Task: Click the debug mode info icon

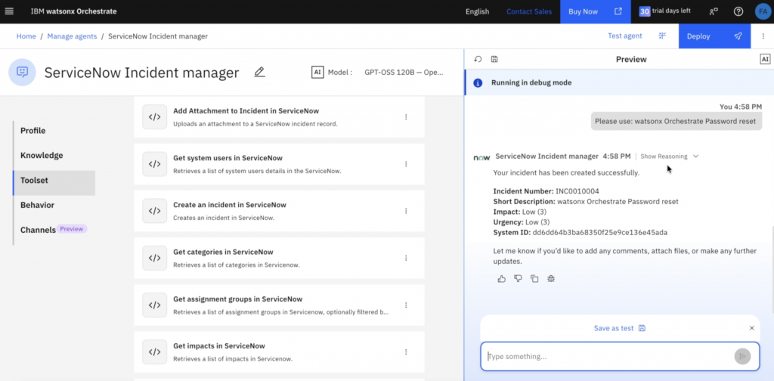Action: (478, 83)
